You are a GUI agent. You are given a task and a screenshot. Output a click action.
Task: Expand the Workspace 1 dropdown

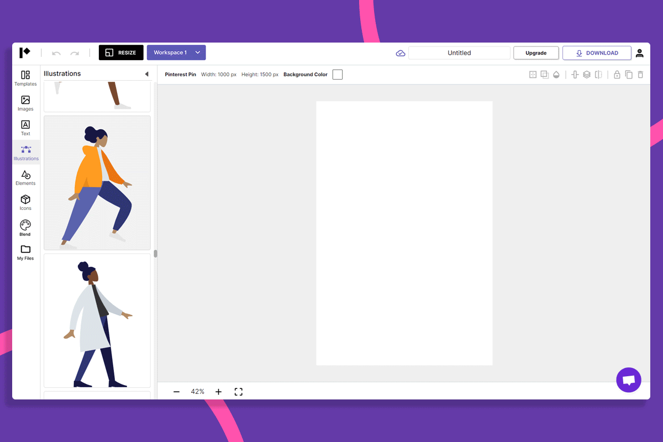click(198, 52)
